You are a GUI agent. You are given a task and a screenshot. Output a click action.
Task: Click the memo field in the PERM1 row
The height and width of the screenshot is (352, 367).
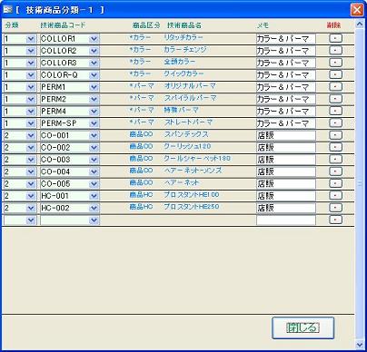click(x=286, y=87)
